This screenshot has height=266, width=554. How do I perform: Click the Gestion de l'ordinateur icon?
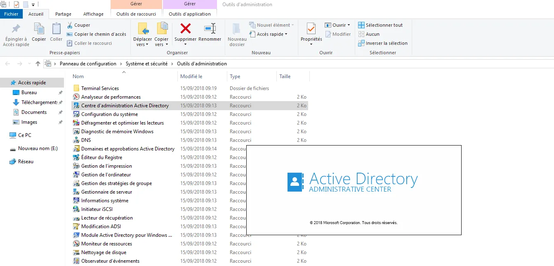click(76, 175)
